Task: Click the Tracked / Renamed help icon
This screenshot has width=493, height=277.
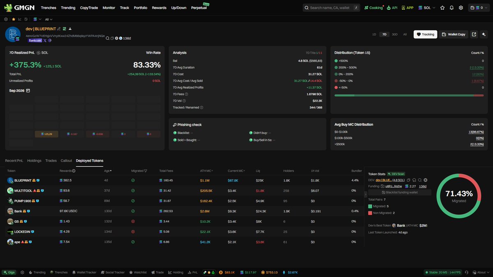Action: pos(201,108)
